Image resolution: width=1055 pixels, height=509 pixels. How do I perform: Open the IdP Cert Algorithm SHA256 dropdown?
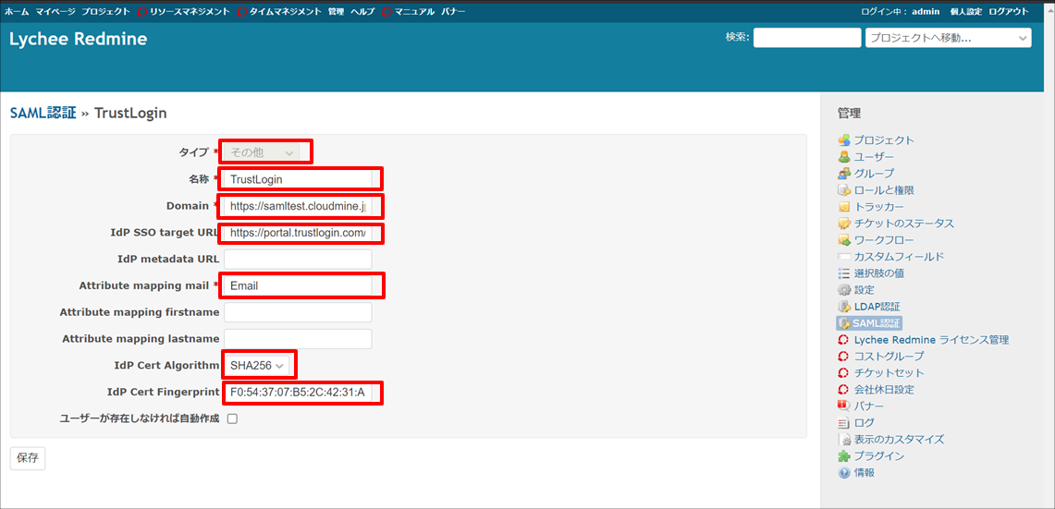click(258, 365)
